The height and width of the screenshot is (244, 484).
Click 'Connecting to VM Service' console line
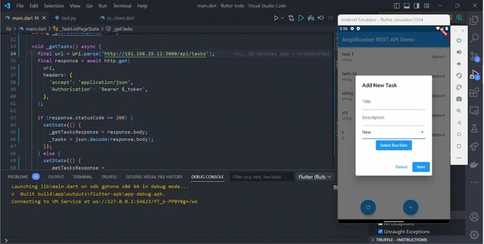click(104, 202)
